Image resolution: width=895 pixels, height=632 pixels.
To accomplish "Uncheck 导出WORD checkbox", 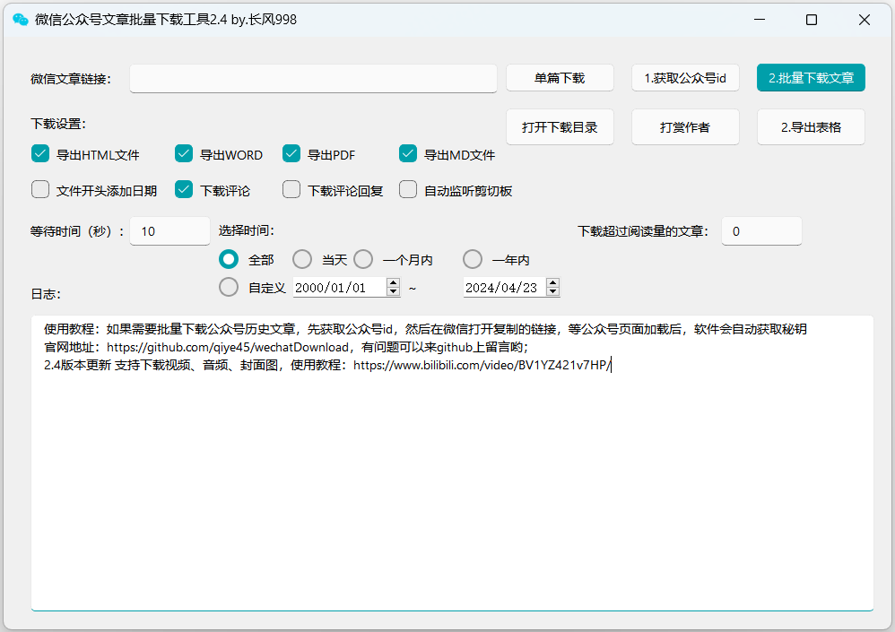I will (x=184, y=153).
